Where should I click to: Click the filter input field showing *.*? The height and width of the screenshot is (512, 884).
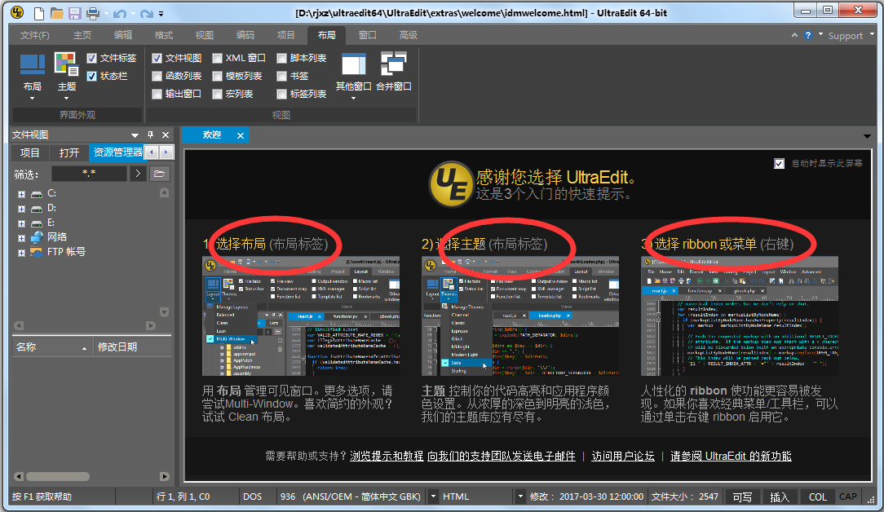click(89, 174)
